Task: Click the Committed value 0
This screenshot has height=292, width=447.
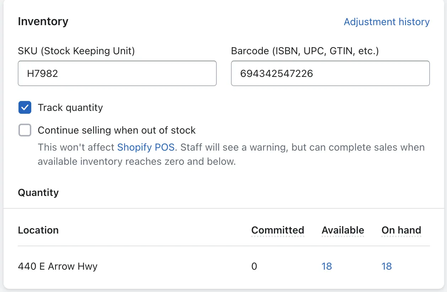Action: point(254,266)
